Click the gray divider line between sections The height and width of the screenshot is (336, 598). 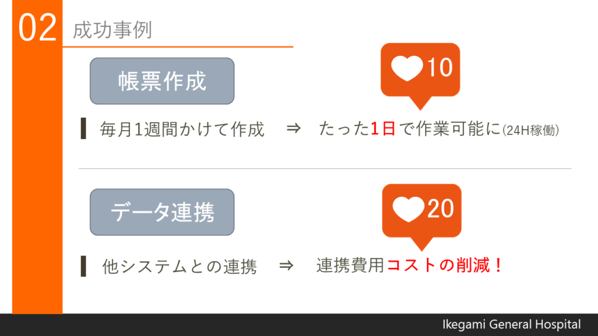pyautogui.click(x=325, y=168)
